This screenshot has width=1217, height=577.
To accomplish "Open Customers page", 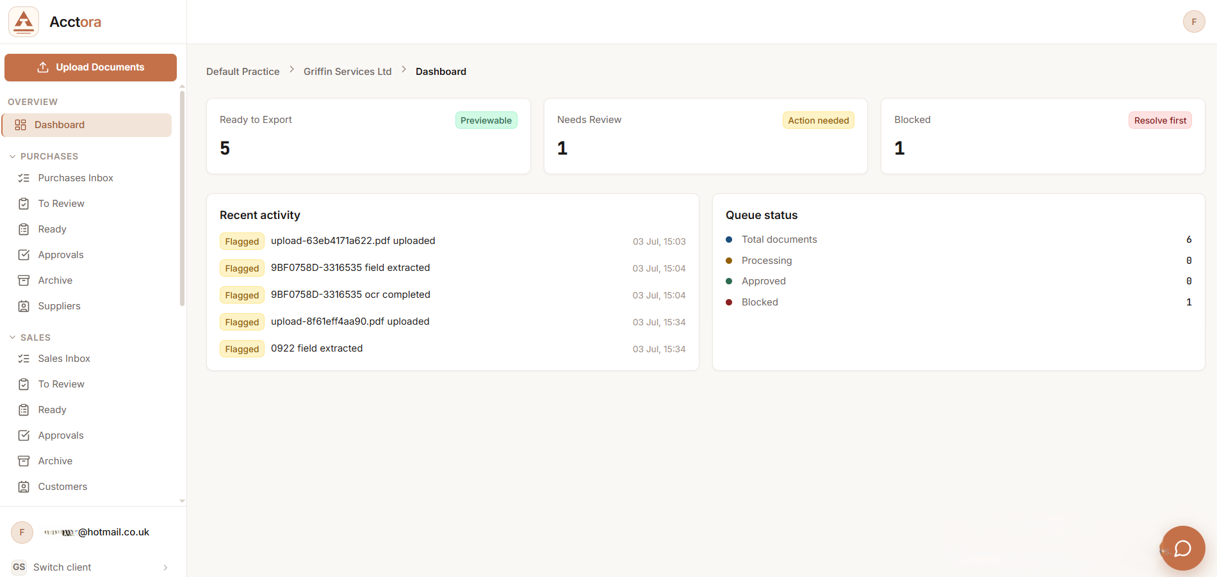I will (x=62, y=487).
